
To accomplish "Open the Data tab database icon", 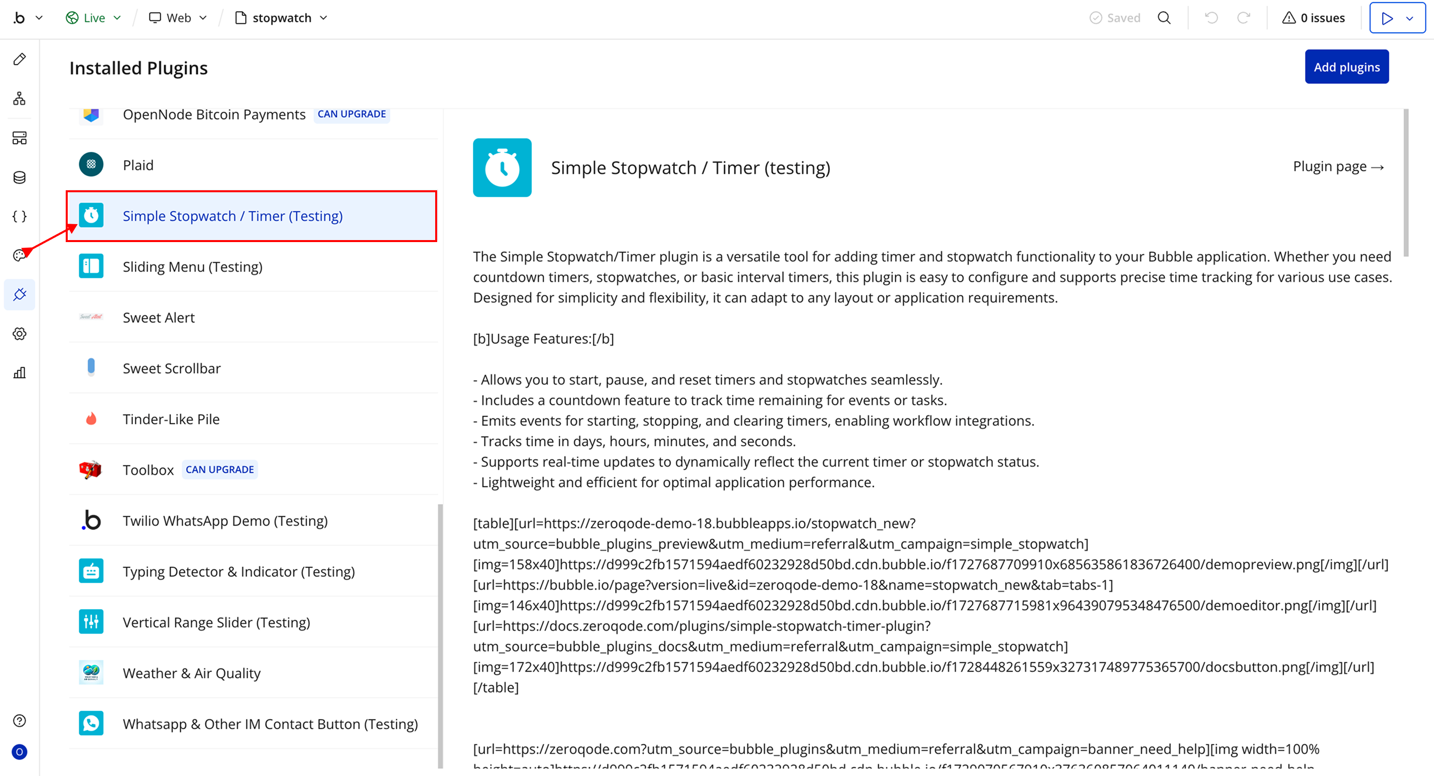I will click(19, 178).
